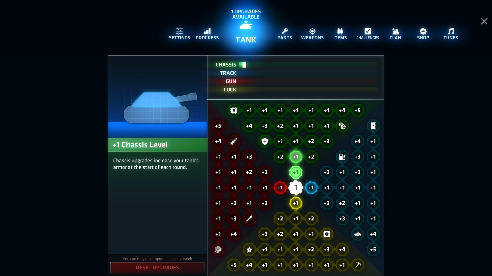Select the PROGRESS bar chart icon
The image size is (492, 276).
click(x=207, y=30)
